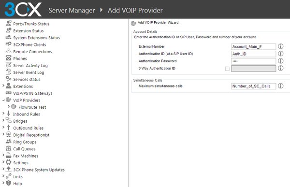
Task: Click the 3CX logo
Action: [x=23, y=9]
